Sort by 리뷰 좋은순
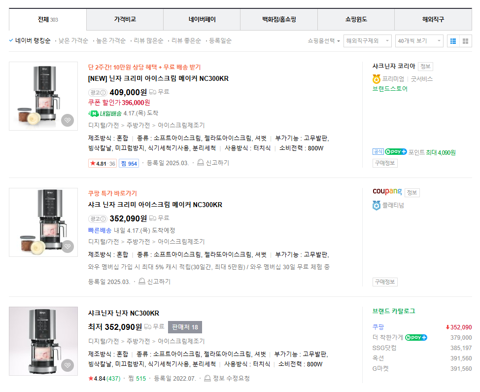The width and height of the screenshot is (480, 392). pyautogui.click(x=186, y=41)
